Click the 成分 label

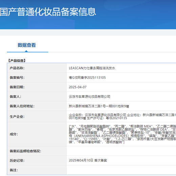coord(14,134)
